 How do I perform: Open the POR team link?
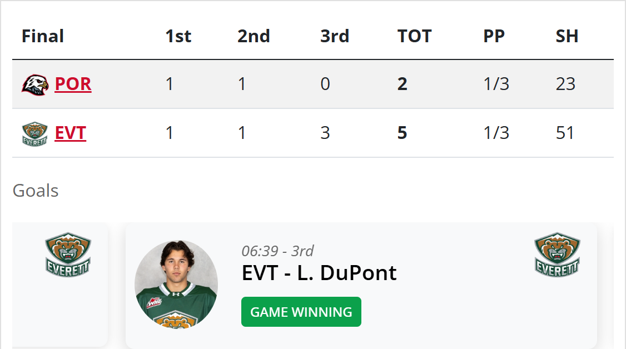[73, 84]
